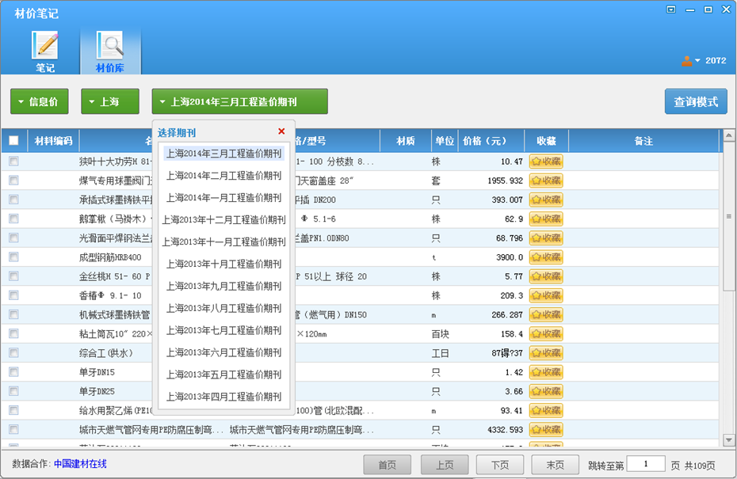737x479 pixels.
Task: Favorite the 4332.593 price row
Action: [x=546, y=430]
